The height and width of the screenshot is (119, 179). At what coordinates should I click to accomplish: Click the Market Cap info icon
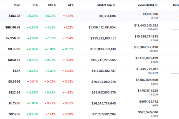click(114, 5)
